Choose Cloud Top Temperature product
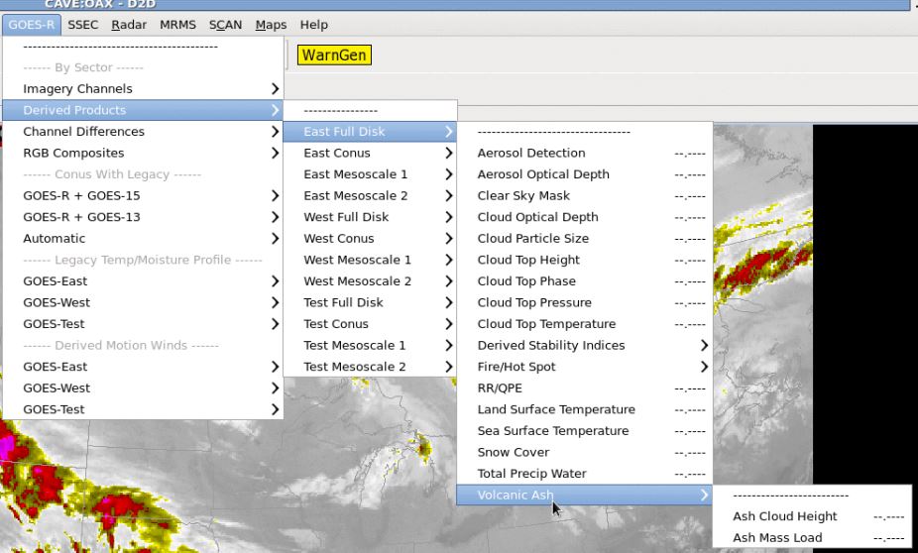The width and height of the screenshot is (918, 553). 546,324
